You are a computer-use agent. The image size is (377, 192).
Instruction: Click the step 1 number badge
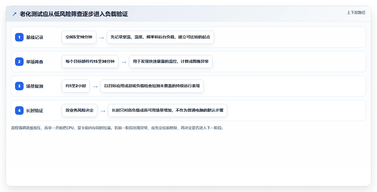coord(19,37)
